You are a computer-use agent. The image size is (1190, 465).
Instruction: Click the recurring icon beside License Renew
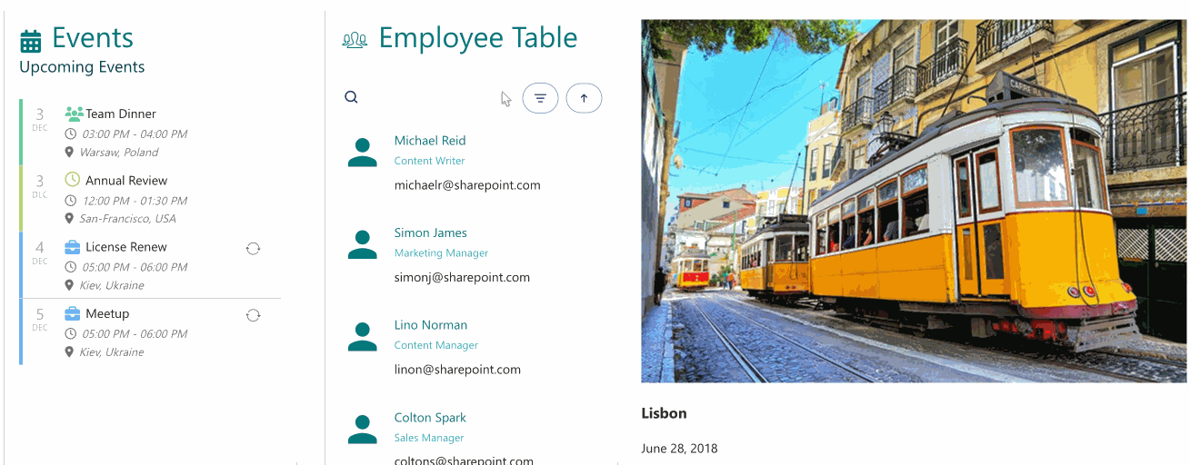pyautogui.click(x=254, y=248)
